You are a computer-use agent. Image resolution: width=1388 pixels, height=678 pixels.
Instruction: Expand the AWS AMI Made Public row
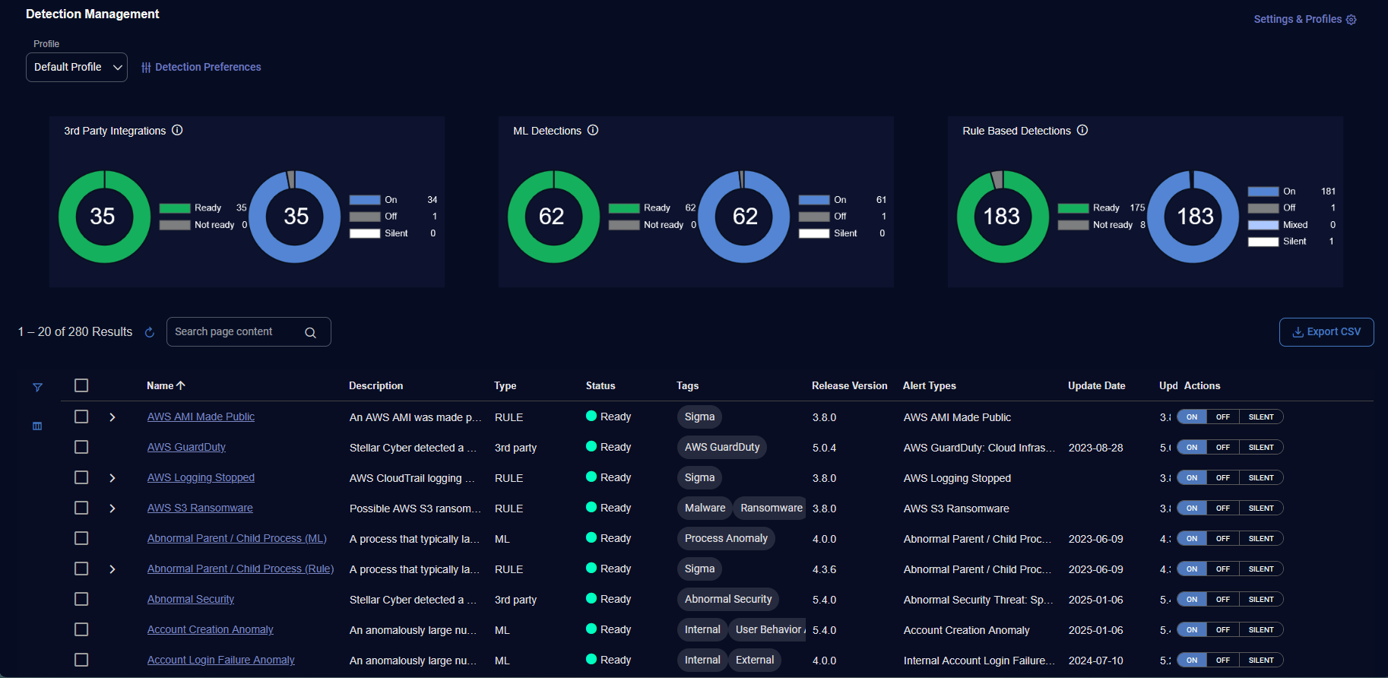[112, 417]
